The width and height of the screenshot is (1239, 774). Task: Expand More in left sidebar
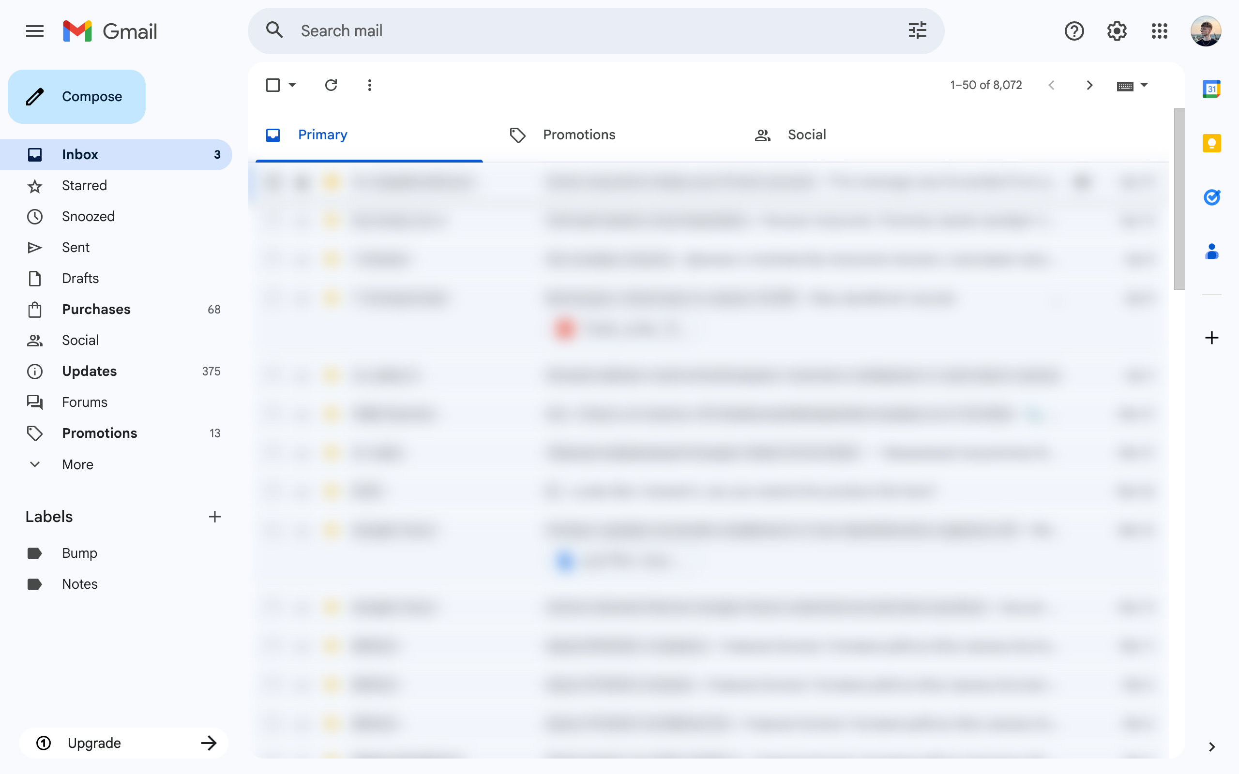(x=77, y=464)
